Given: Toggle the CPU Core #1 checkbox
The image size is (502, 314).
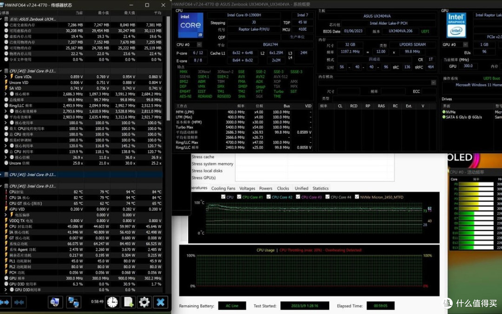Looking at the screenshot, I should 239,197.
